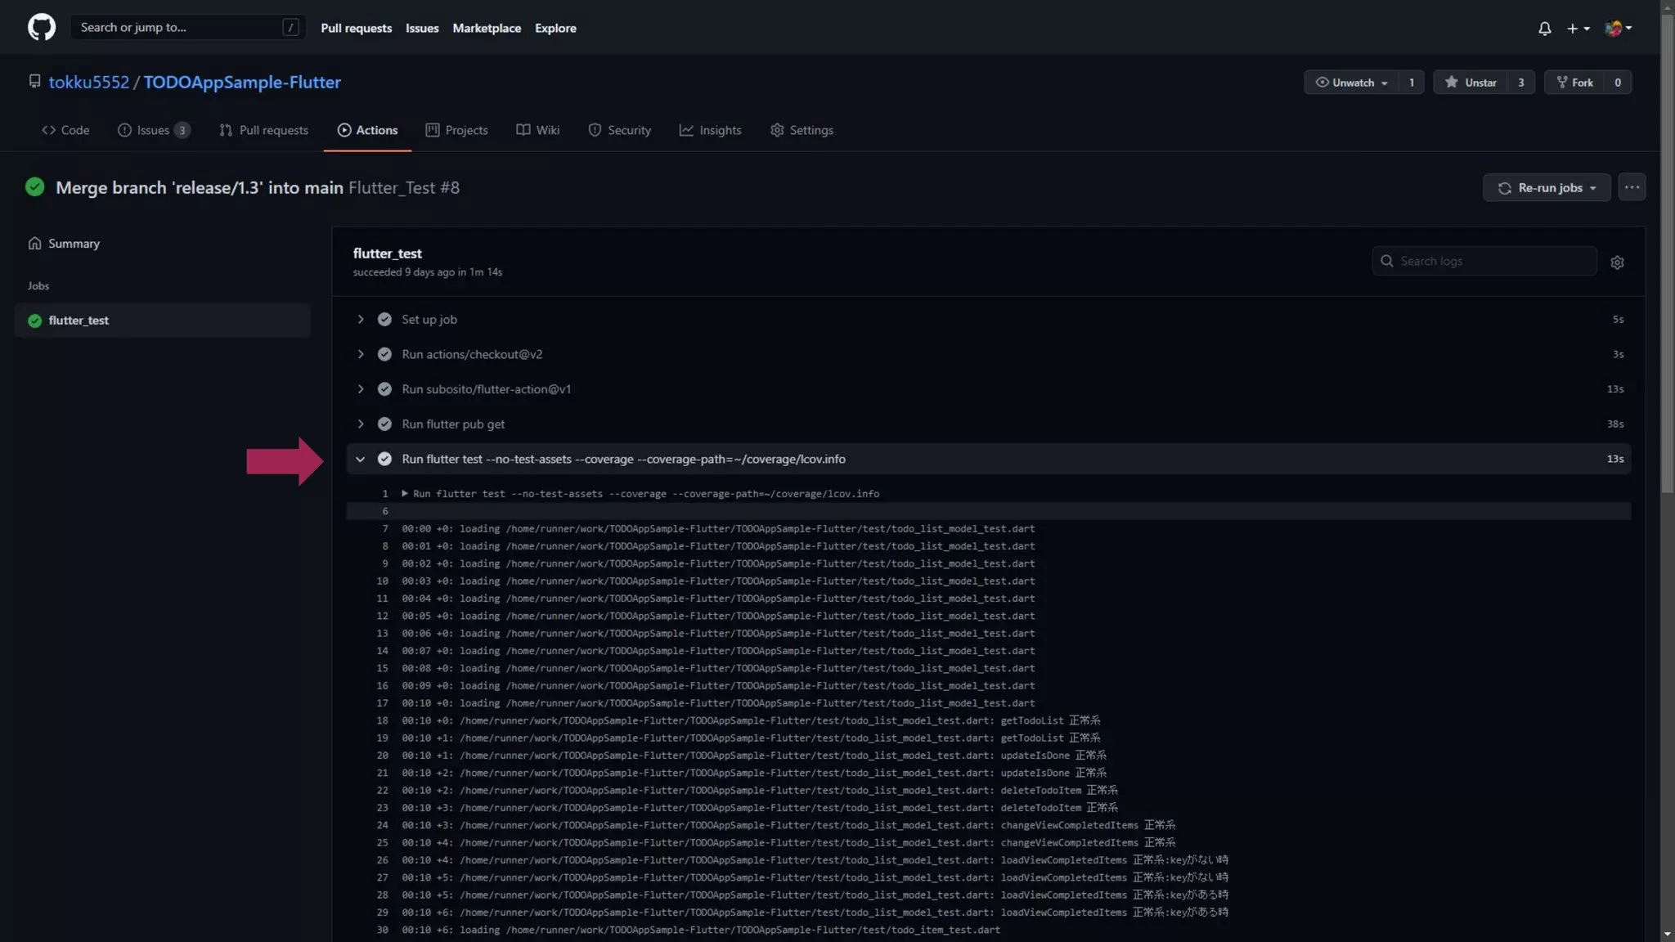Open the Re-run jobs dropdown
1675x942 pixels.
pyautogui.click(x=1547, y=188)
